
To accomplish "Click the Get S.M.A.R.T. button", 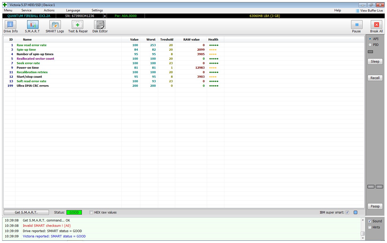I will point(26,212).
